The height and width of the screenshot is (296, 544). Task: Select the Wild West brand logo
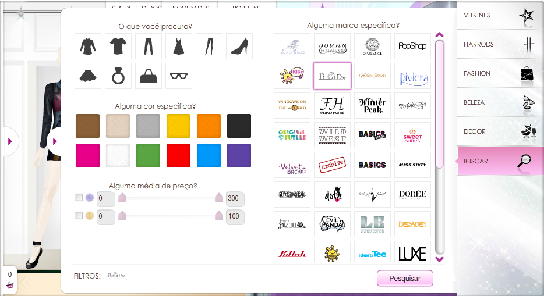pos(333,135)
